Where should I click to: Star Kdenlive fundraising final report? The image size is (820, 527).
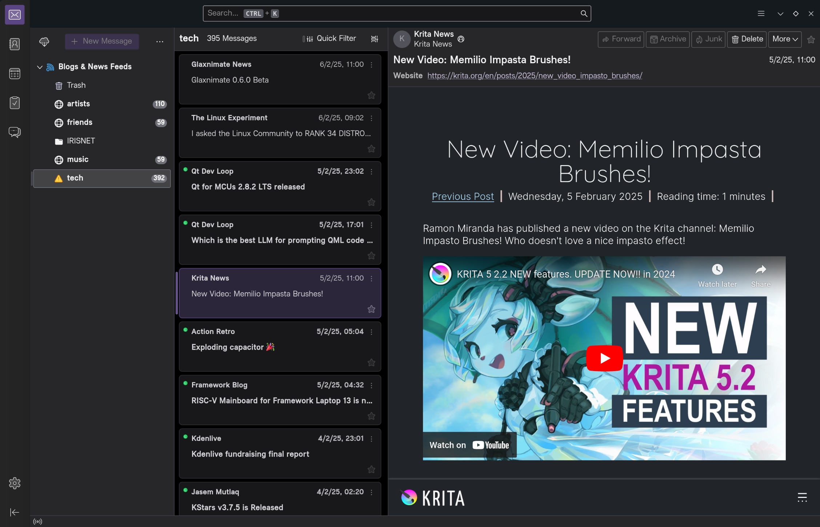pos(371,469)
